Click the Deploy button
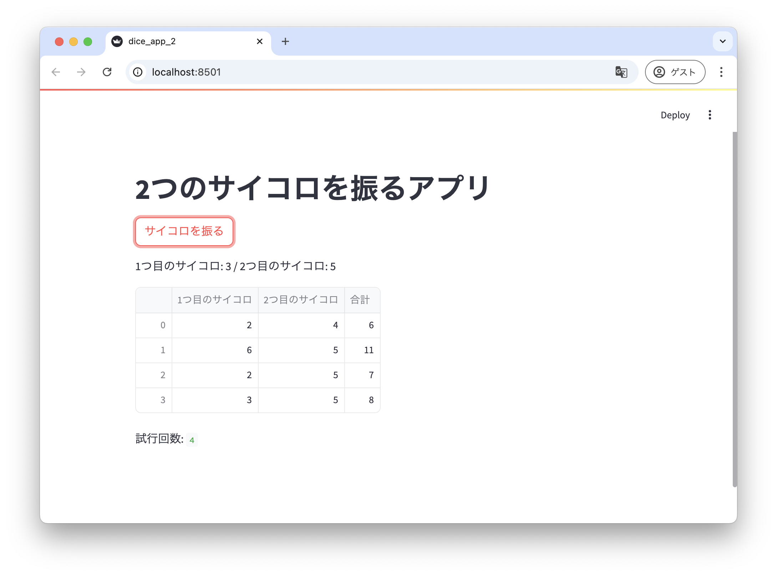 click(x=675, y=115)
